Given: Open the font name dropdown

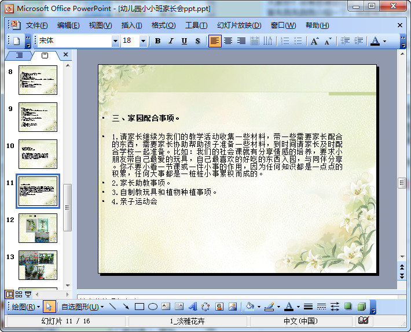Looking at the screenshot, I should [115, 41].
